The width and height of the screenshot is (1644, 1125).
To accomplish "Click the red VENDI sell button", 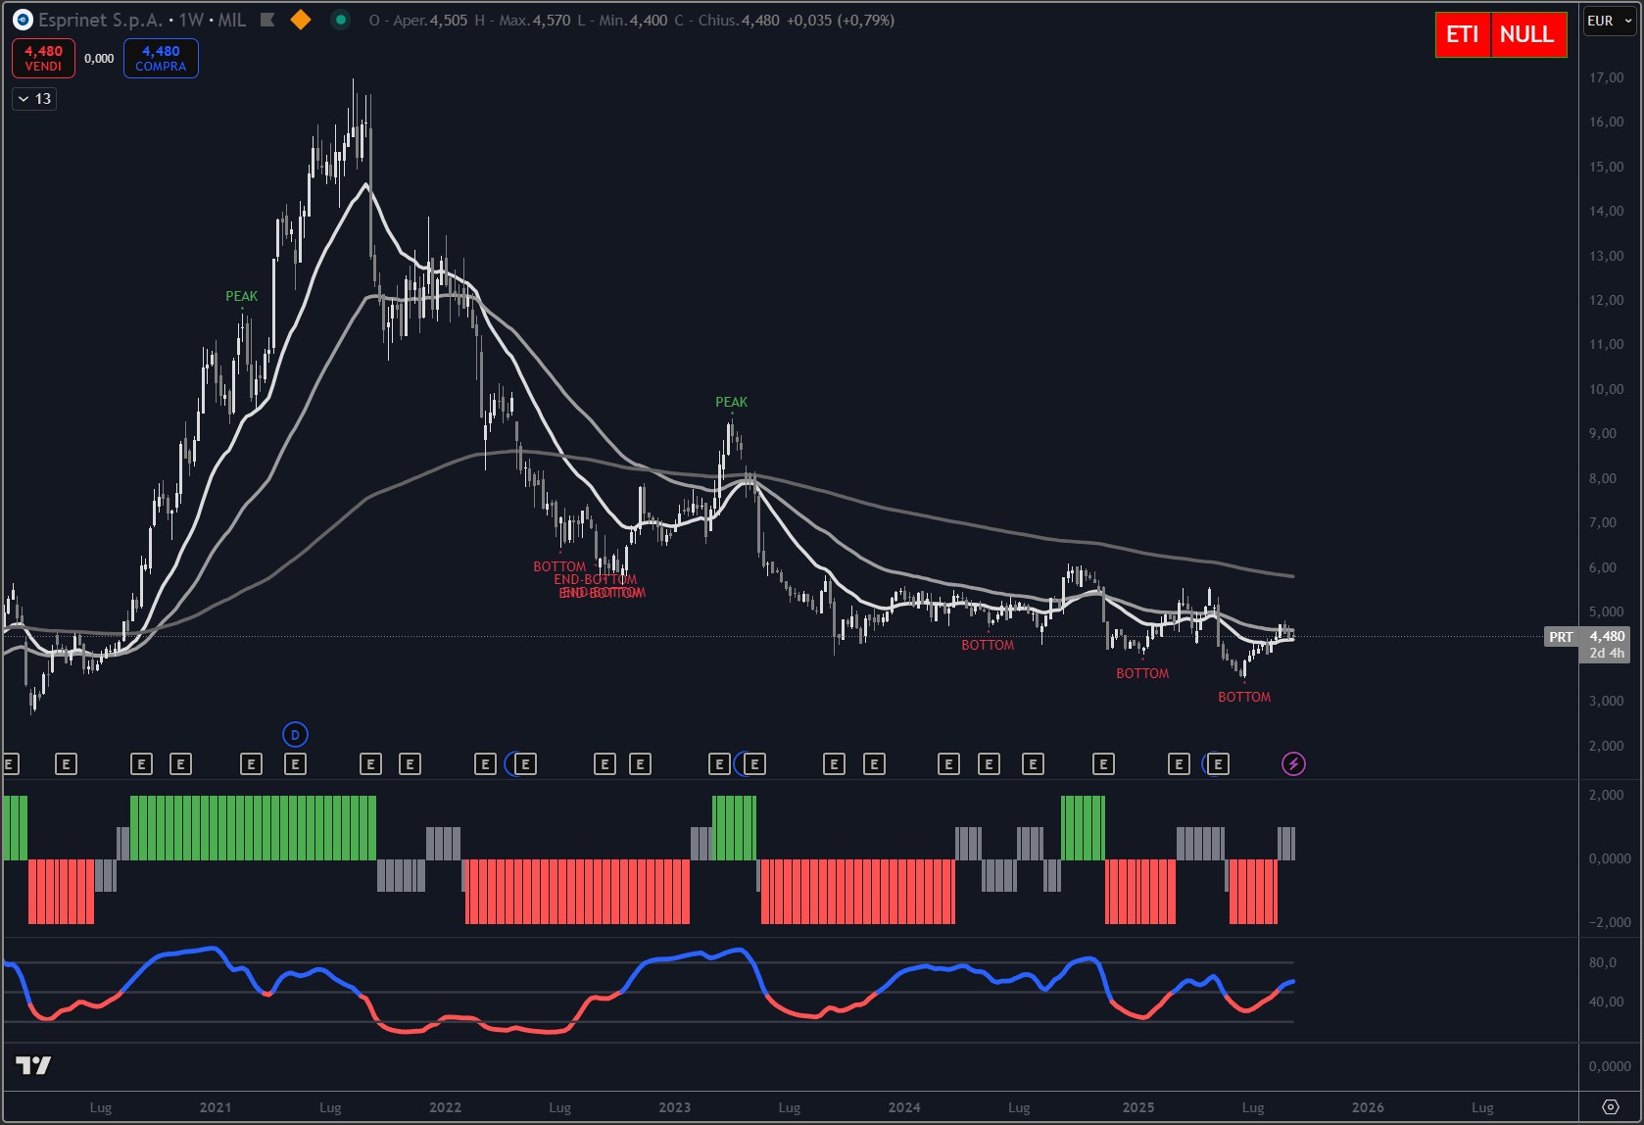I will pos(43,58).
